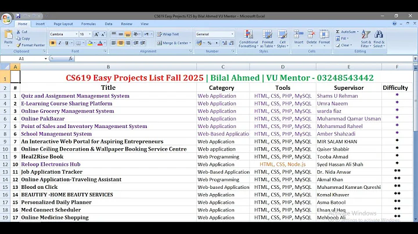
Task: Open Fill options
Action: (342, 38)
